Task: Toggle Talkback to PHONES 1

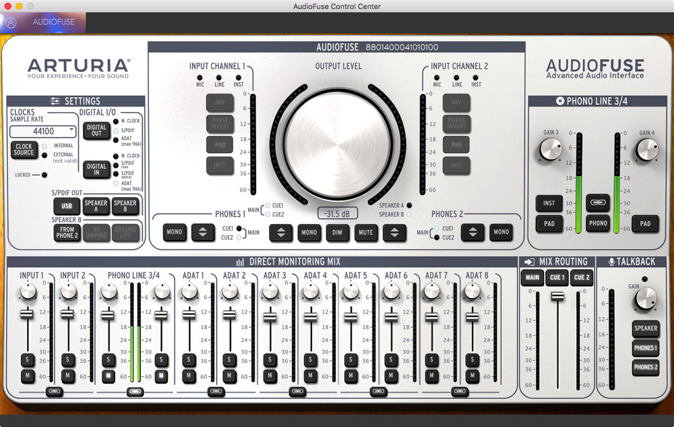Action: click(646, 348)
